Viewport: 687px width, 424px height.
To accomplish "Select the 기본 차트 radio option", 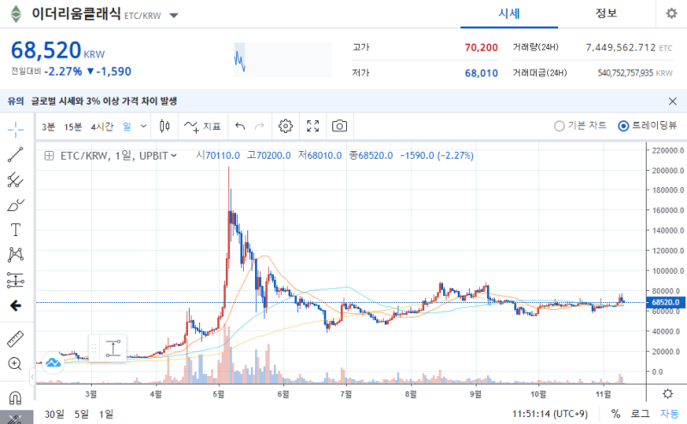I will (581, 125).
